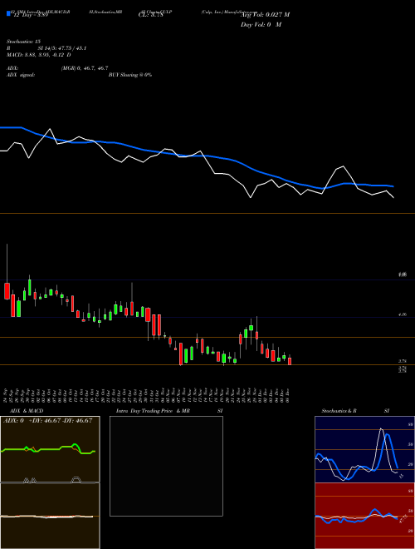Click the blue 12-day SMA legend square
415x549 pixels.
pos(8,13)
